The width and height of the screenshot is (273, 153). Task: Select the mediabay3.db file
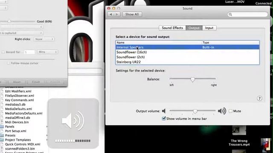click(15, 105)
